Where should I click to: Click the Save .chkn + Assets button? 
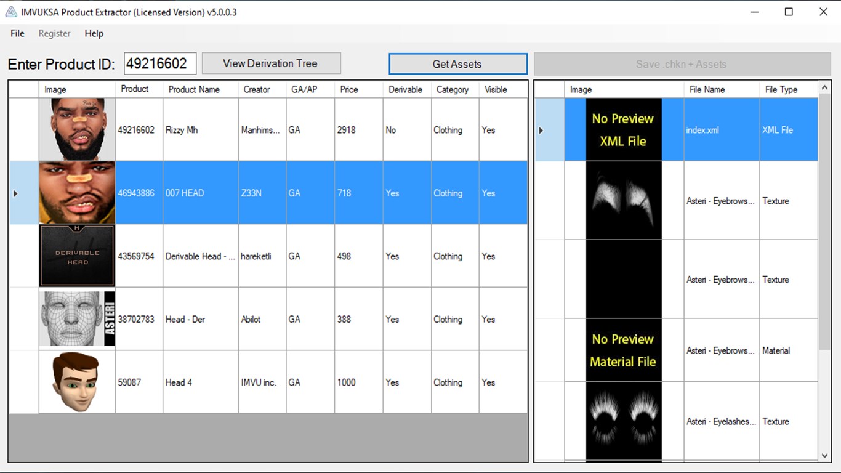tap(682, 64)
